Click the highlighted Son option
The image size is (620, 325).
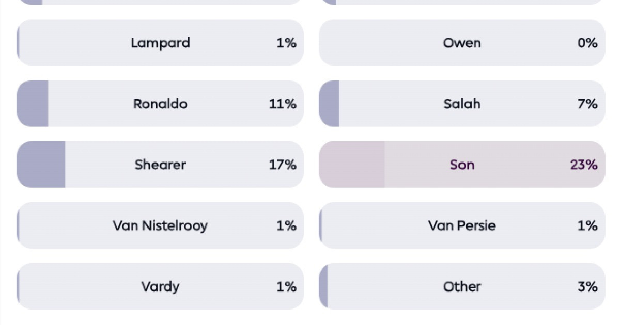(x=462, y=165)
